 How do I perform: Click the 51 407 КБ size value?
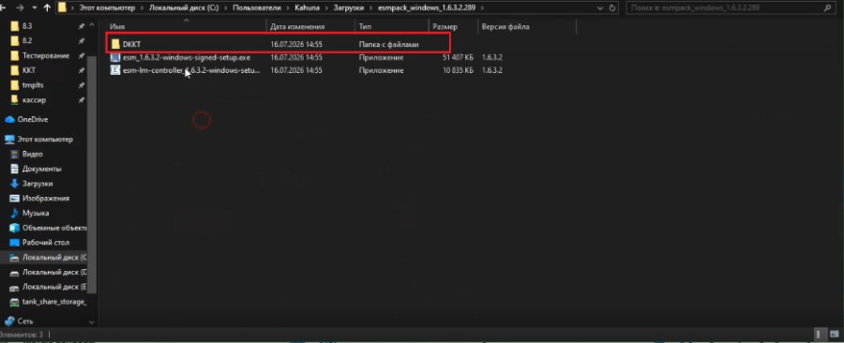click(x=458, y=57)
